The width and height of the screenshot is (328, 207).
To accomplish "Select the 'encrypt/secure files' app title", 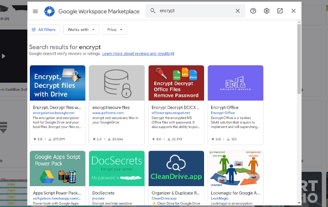I will 111,108.
